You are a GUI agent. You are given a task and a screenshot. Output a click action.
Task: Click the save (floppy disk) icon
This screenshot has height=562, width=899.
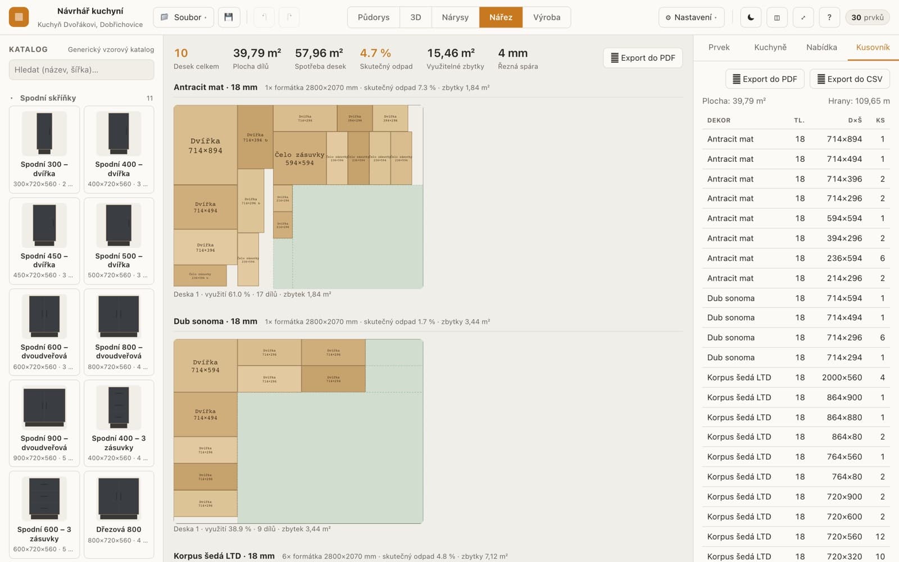click(x=229, y=17)
